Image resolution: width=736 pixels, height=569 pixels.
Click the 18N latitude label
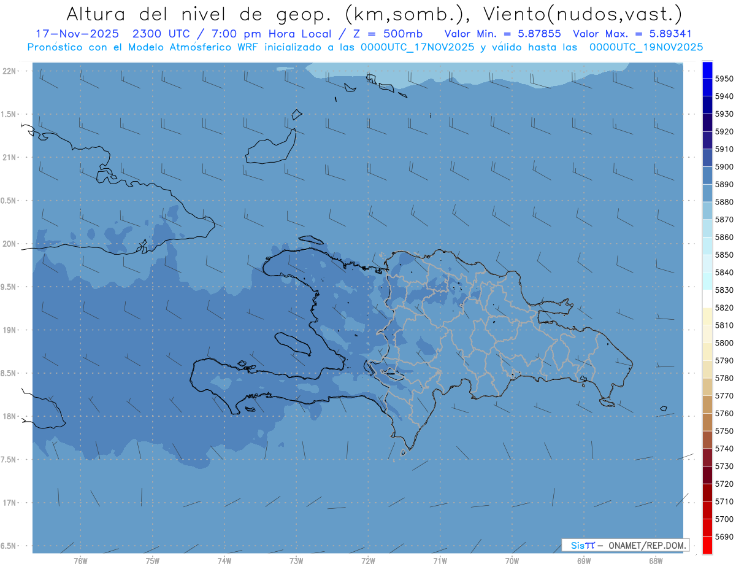(x=9, y=417)
